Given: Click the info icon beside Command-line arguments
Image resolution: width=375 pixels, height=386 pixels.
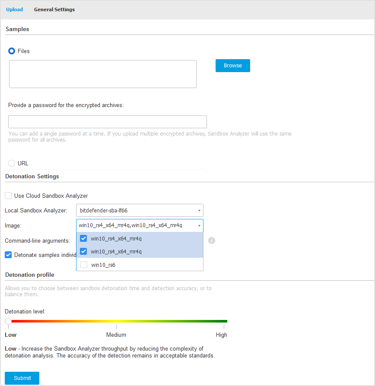Looking at the screenshot, I should (x=212, y=240).
